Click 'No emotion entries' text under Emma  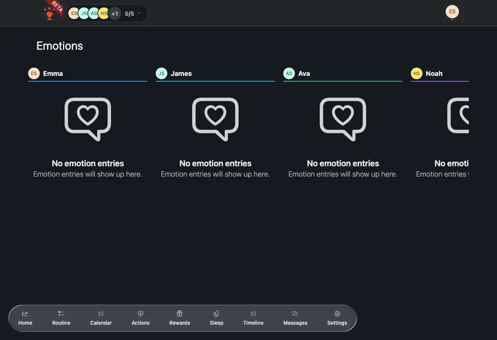(x=88, y=163)
